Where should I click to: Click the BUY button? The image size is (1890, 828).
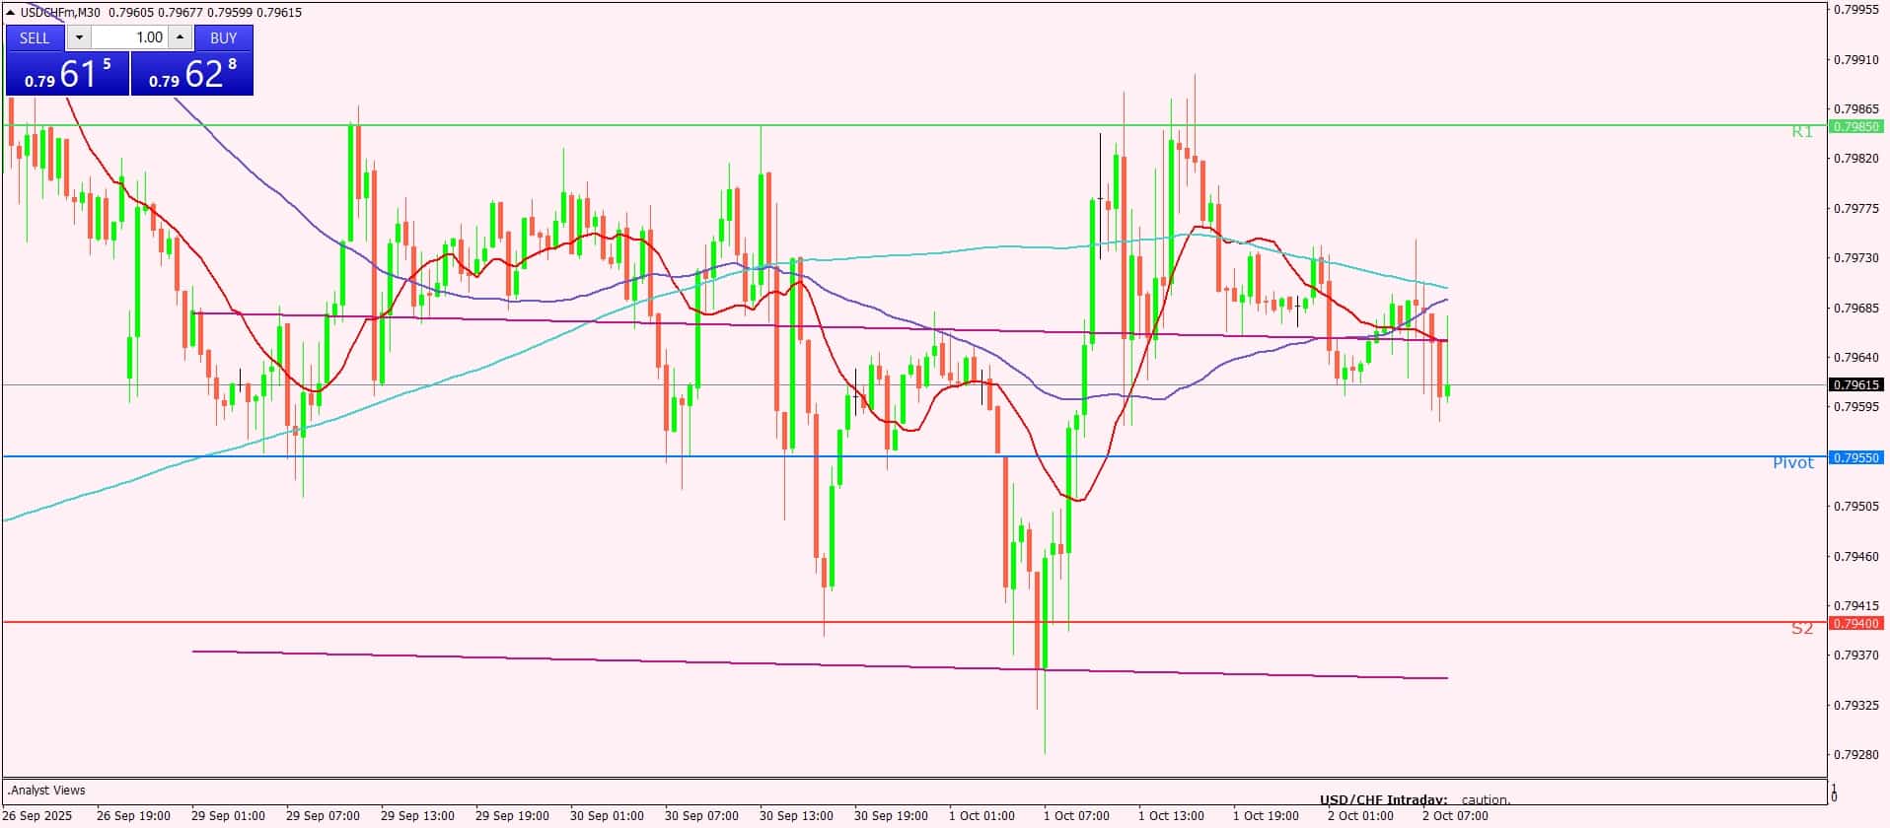coord(224,37)
